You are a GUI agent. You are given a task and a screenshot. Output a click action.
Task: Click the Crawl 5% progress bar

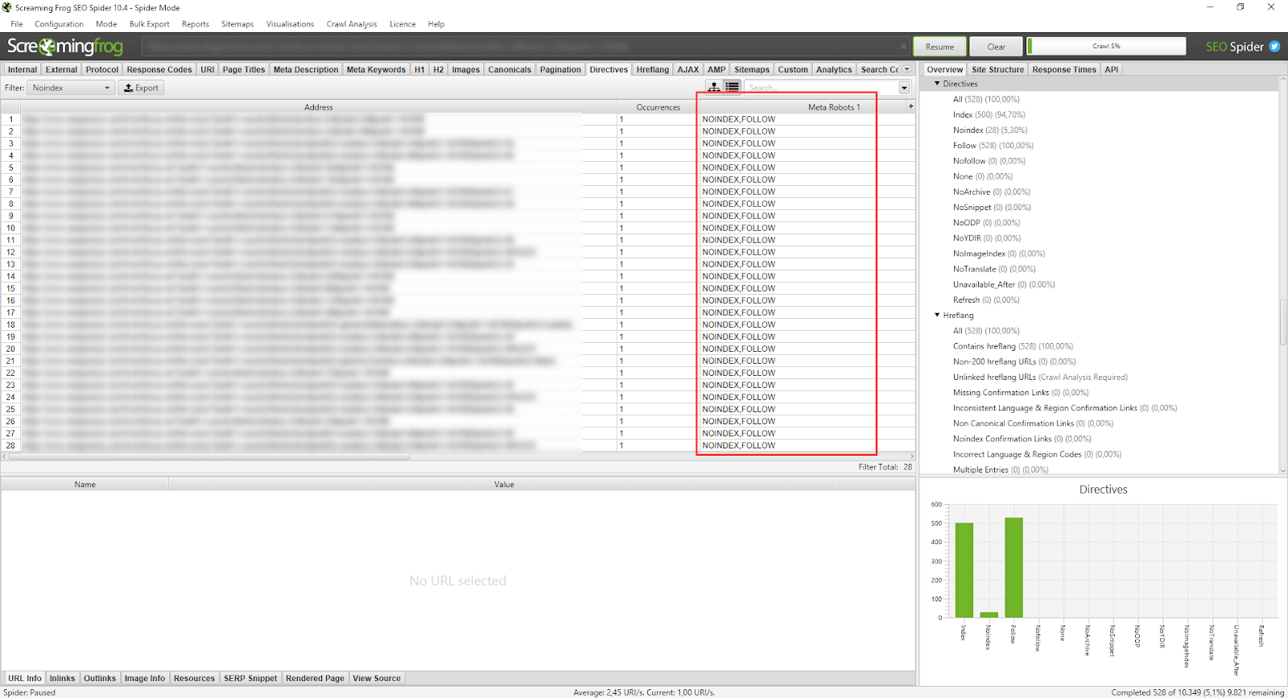pos(1106,46)
